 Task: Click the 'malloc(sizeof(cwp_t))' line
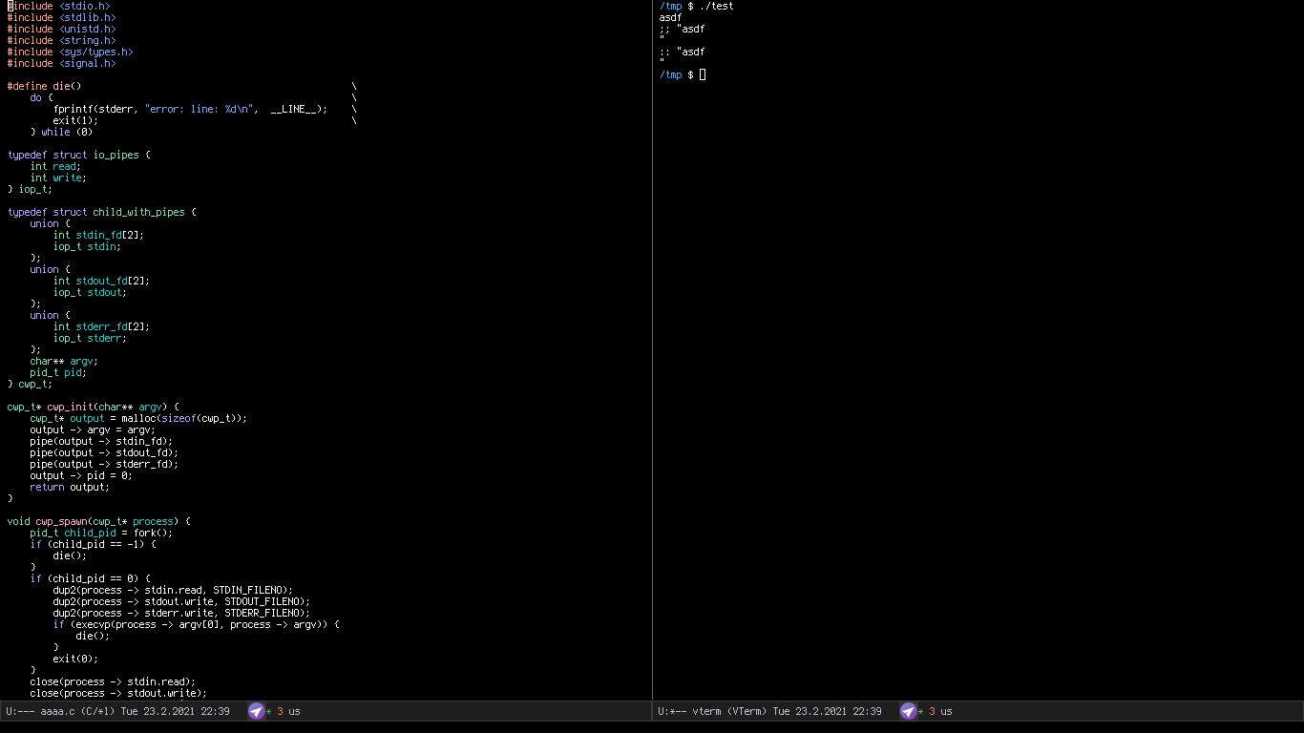(138, 418)
